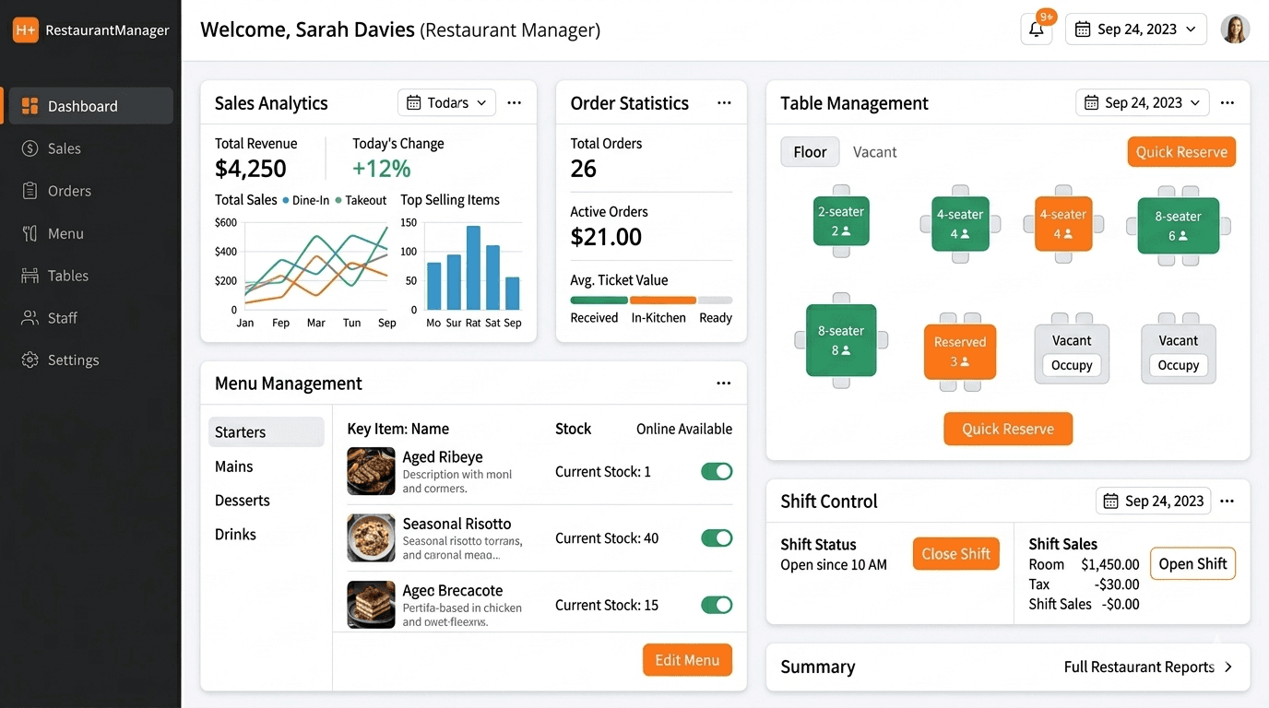Expand the Table Management date dropdown
This screenshot has height=708, width=1269.
[x=1143, y=103]
